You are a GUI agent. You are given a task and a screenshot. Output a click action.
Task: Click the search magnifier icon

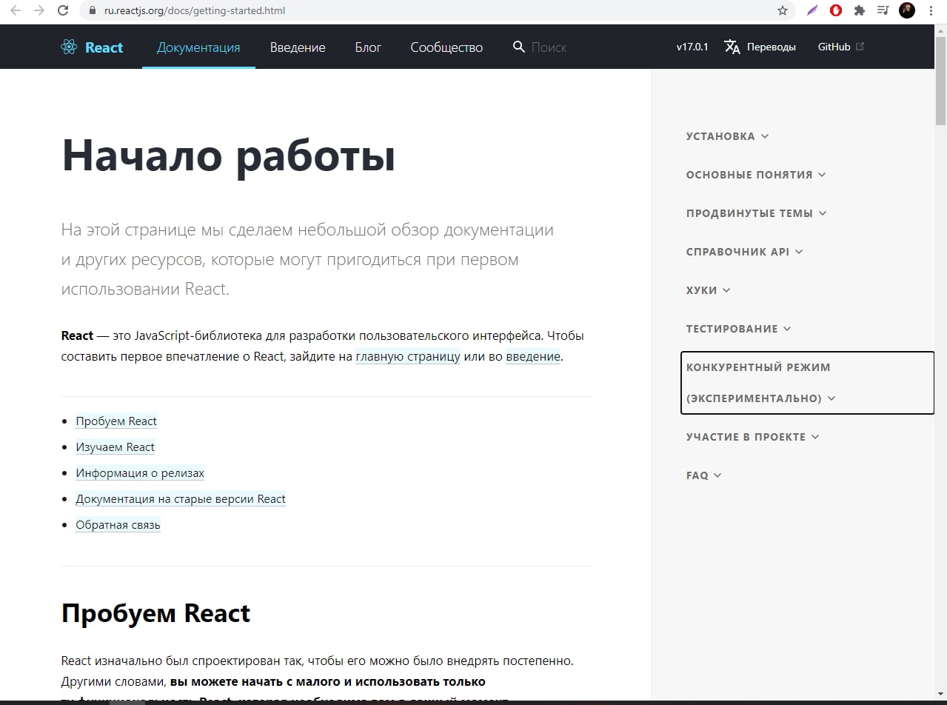tap(519, 47)
